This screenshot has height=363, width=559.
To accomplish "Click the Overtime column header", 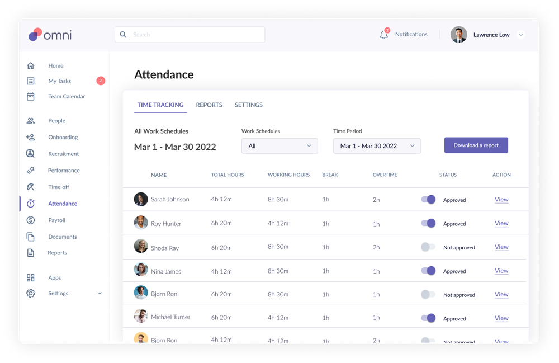I will (385, 175).
